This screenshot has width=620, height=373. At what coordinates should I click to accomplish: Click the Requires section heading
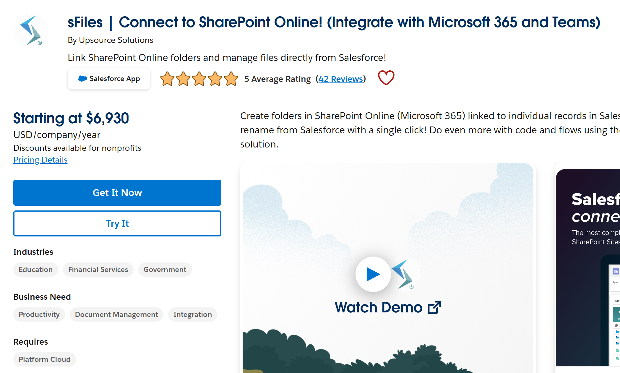pos(31,342)
